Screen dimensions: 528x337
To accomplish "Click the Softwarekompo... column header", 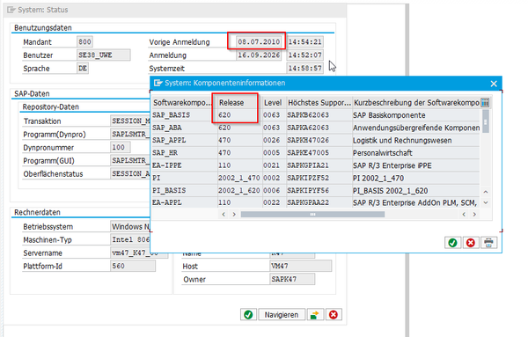I will (184, 103).
